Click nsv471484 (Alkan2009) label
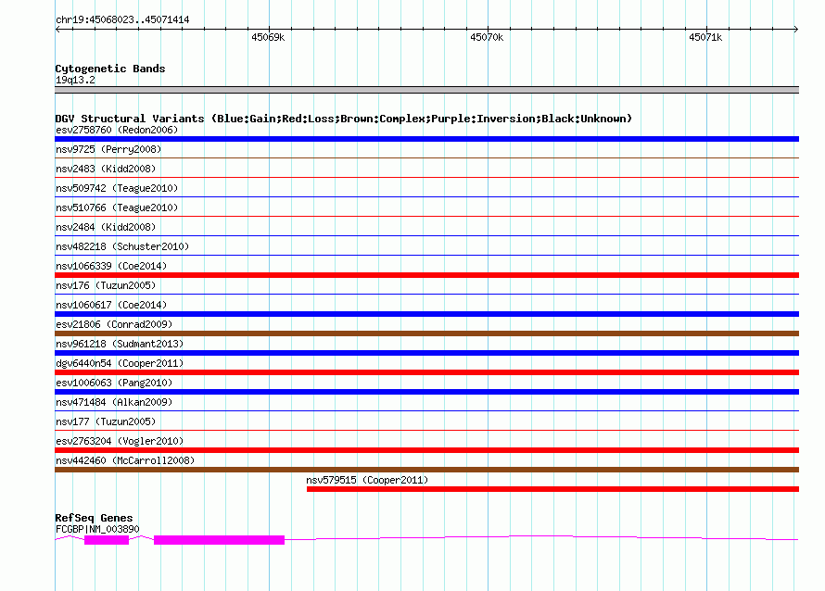 [114, 402]
